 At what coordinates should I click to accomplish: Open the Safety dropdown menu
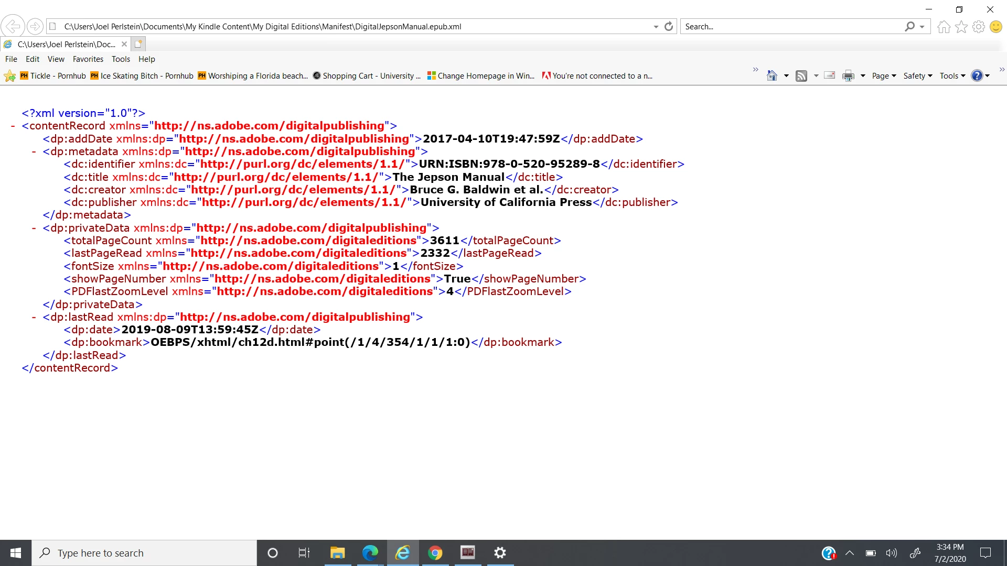point(917,76)
